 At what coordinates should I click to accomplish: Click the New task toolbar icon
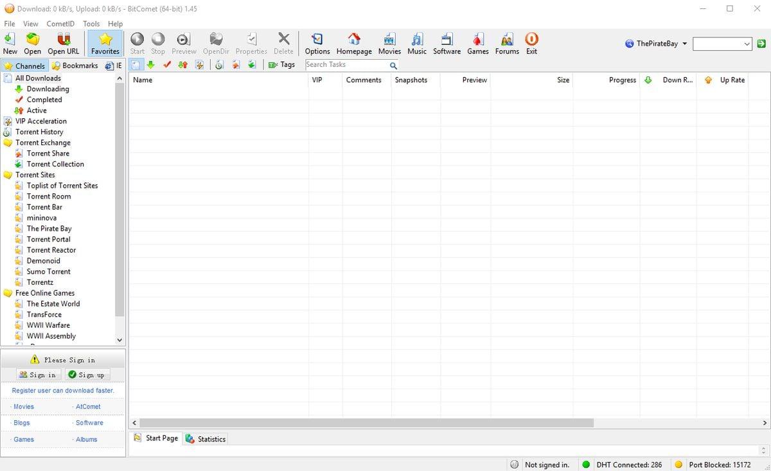[x=10, y=44]
